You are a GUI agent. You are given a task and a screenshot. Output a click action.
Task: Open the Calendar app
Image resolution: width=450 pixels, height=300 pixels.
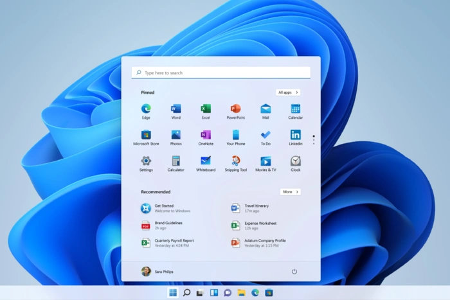pos(295,112)
